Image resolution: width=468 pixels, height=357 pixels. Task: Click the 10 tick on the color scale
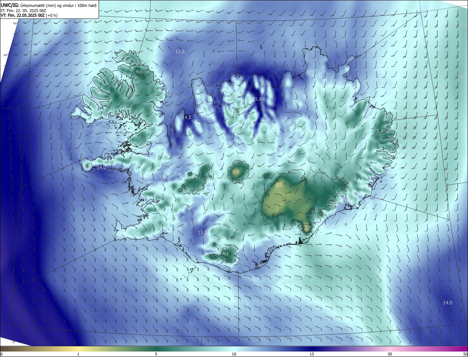(x=234, y=354)
